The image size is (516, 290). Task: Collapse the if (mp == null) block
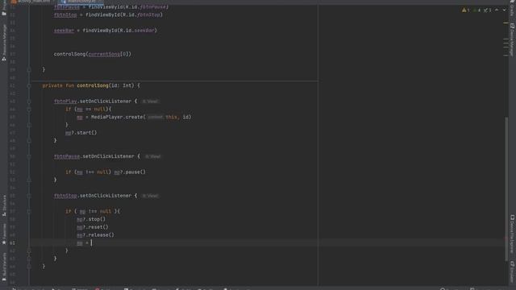(29, 110)
